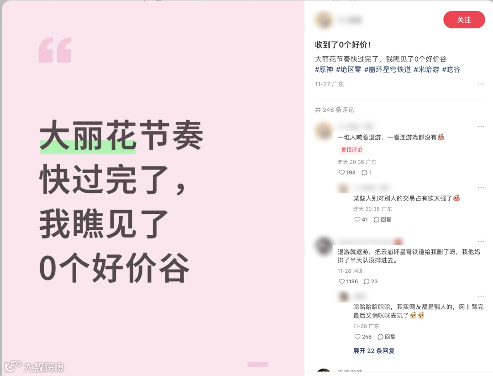Expand 展开 22 条回复
Screen dimensions: 493x376
point(373,351)
